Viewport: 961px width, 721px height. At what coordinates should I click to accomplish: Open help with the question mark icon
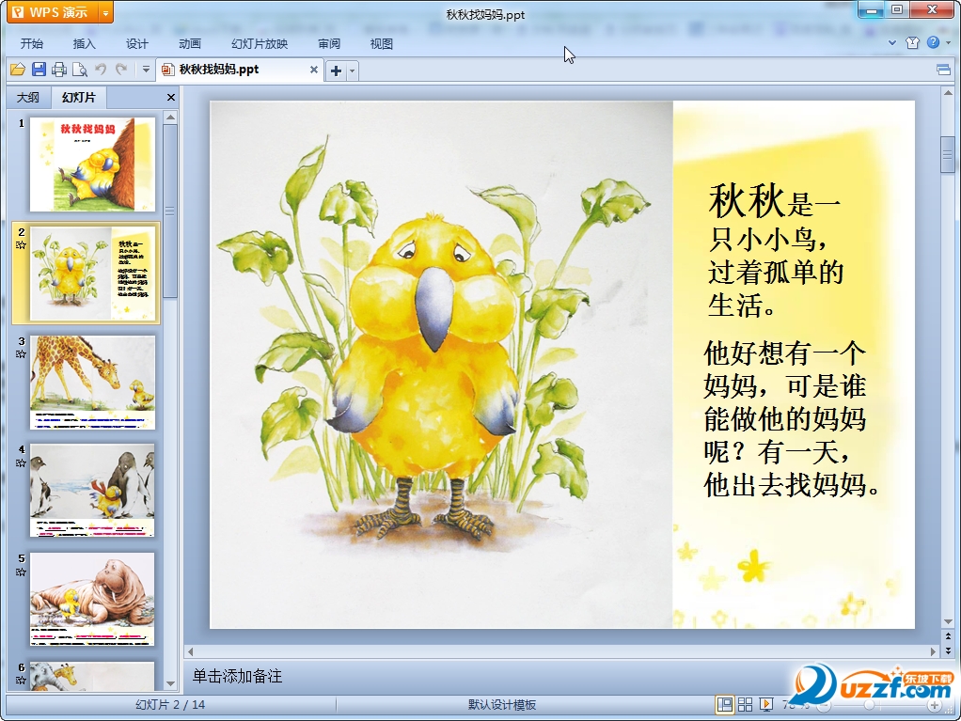[x=933, y=42]
